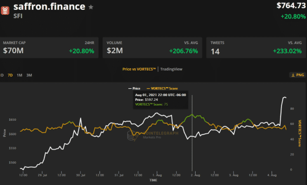Screen dimensions: 307x185
Task: Click the price spike at chart's far right
Action: pyautogui.click(x=284, y=98)
